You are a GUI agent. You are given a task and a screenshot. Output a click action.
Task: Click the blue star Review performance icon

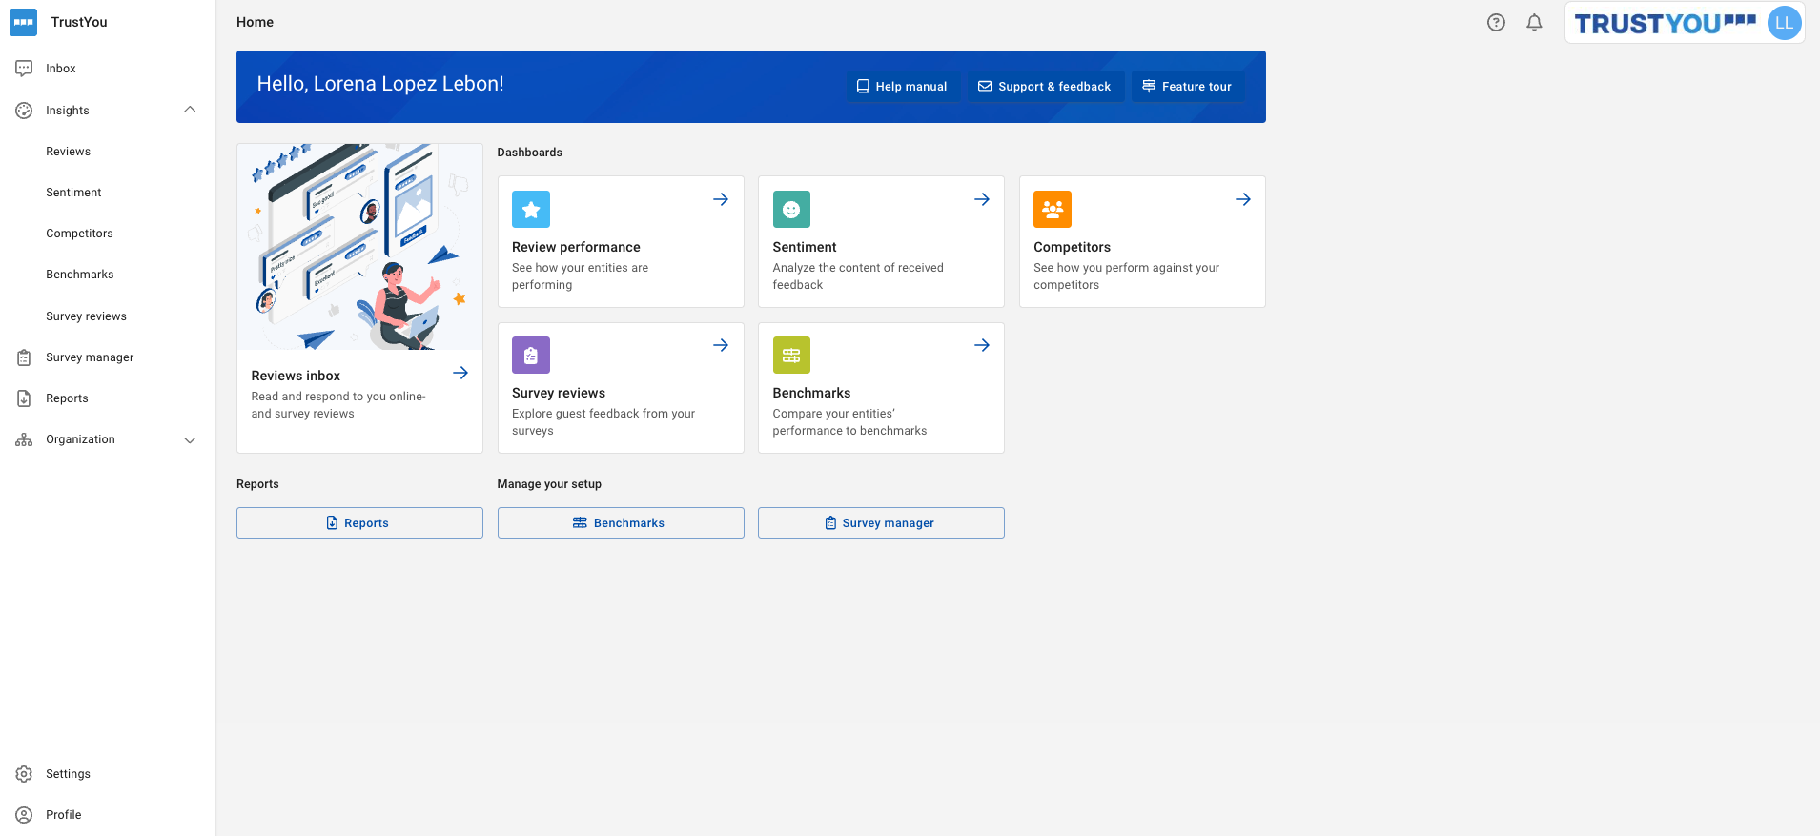pyautogui.click(x=531, y=209)
